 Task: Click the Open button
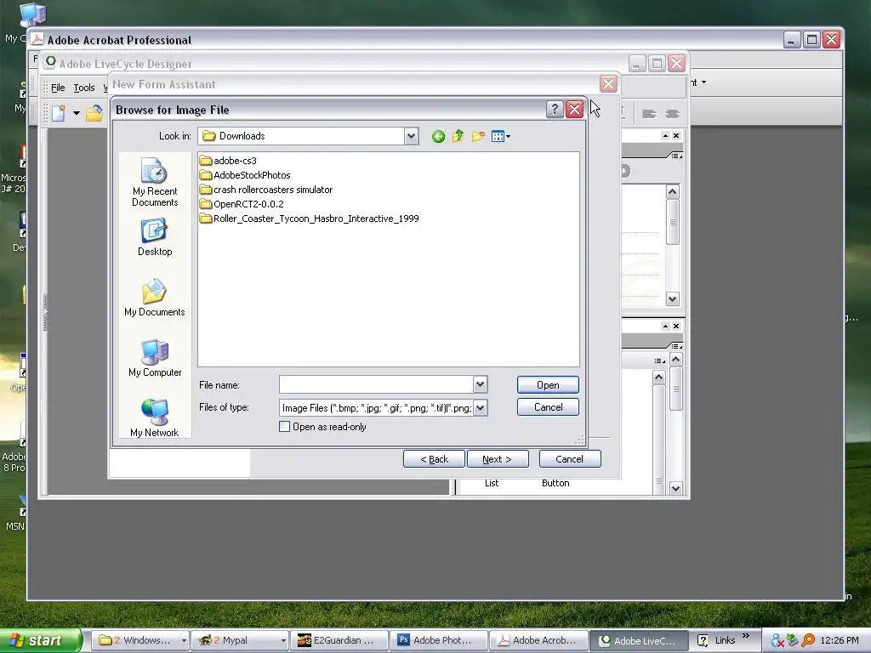(x=548, y=385)
